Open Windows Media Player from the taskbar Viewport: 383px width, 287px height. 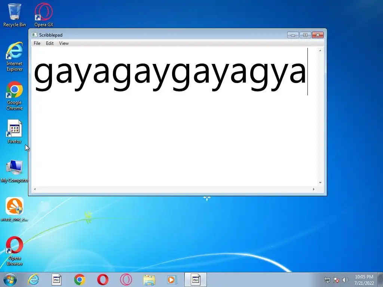coord(172,280)
